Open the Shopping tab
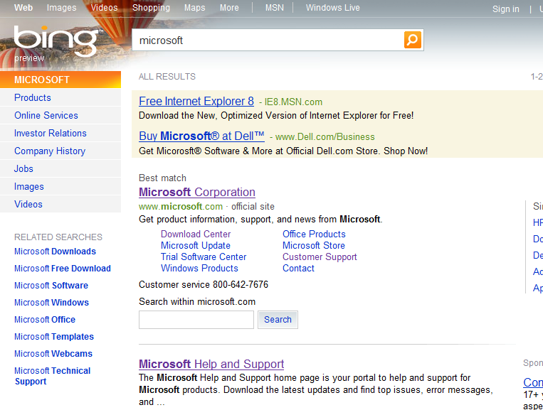543x410 pixels. coord(151,8)
